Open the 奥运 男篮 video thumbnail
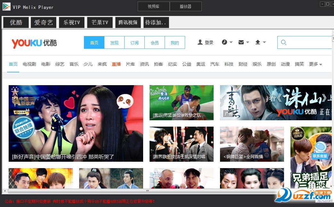Image resolution: width=334 pixels, height=207 pixels. (x=182, y=103)
